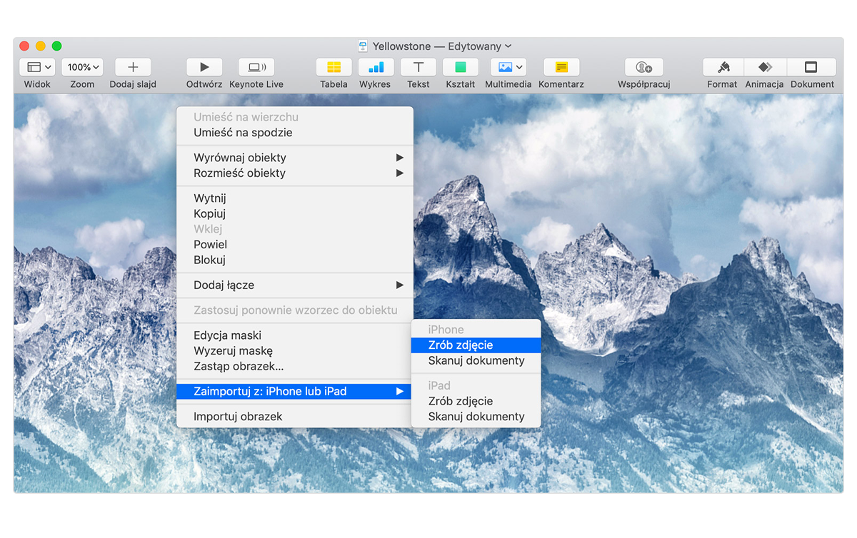Open the 100% zoom dropdown
Image resolution: width=857 pixels, height=538 pixels.
[83, 67]
